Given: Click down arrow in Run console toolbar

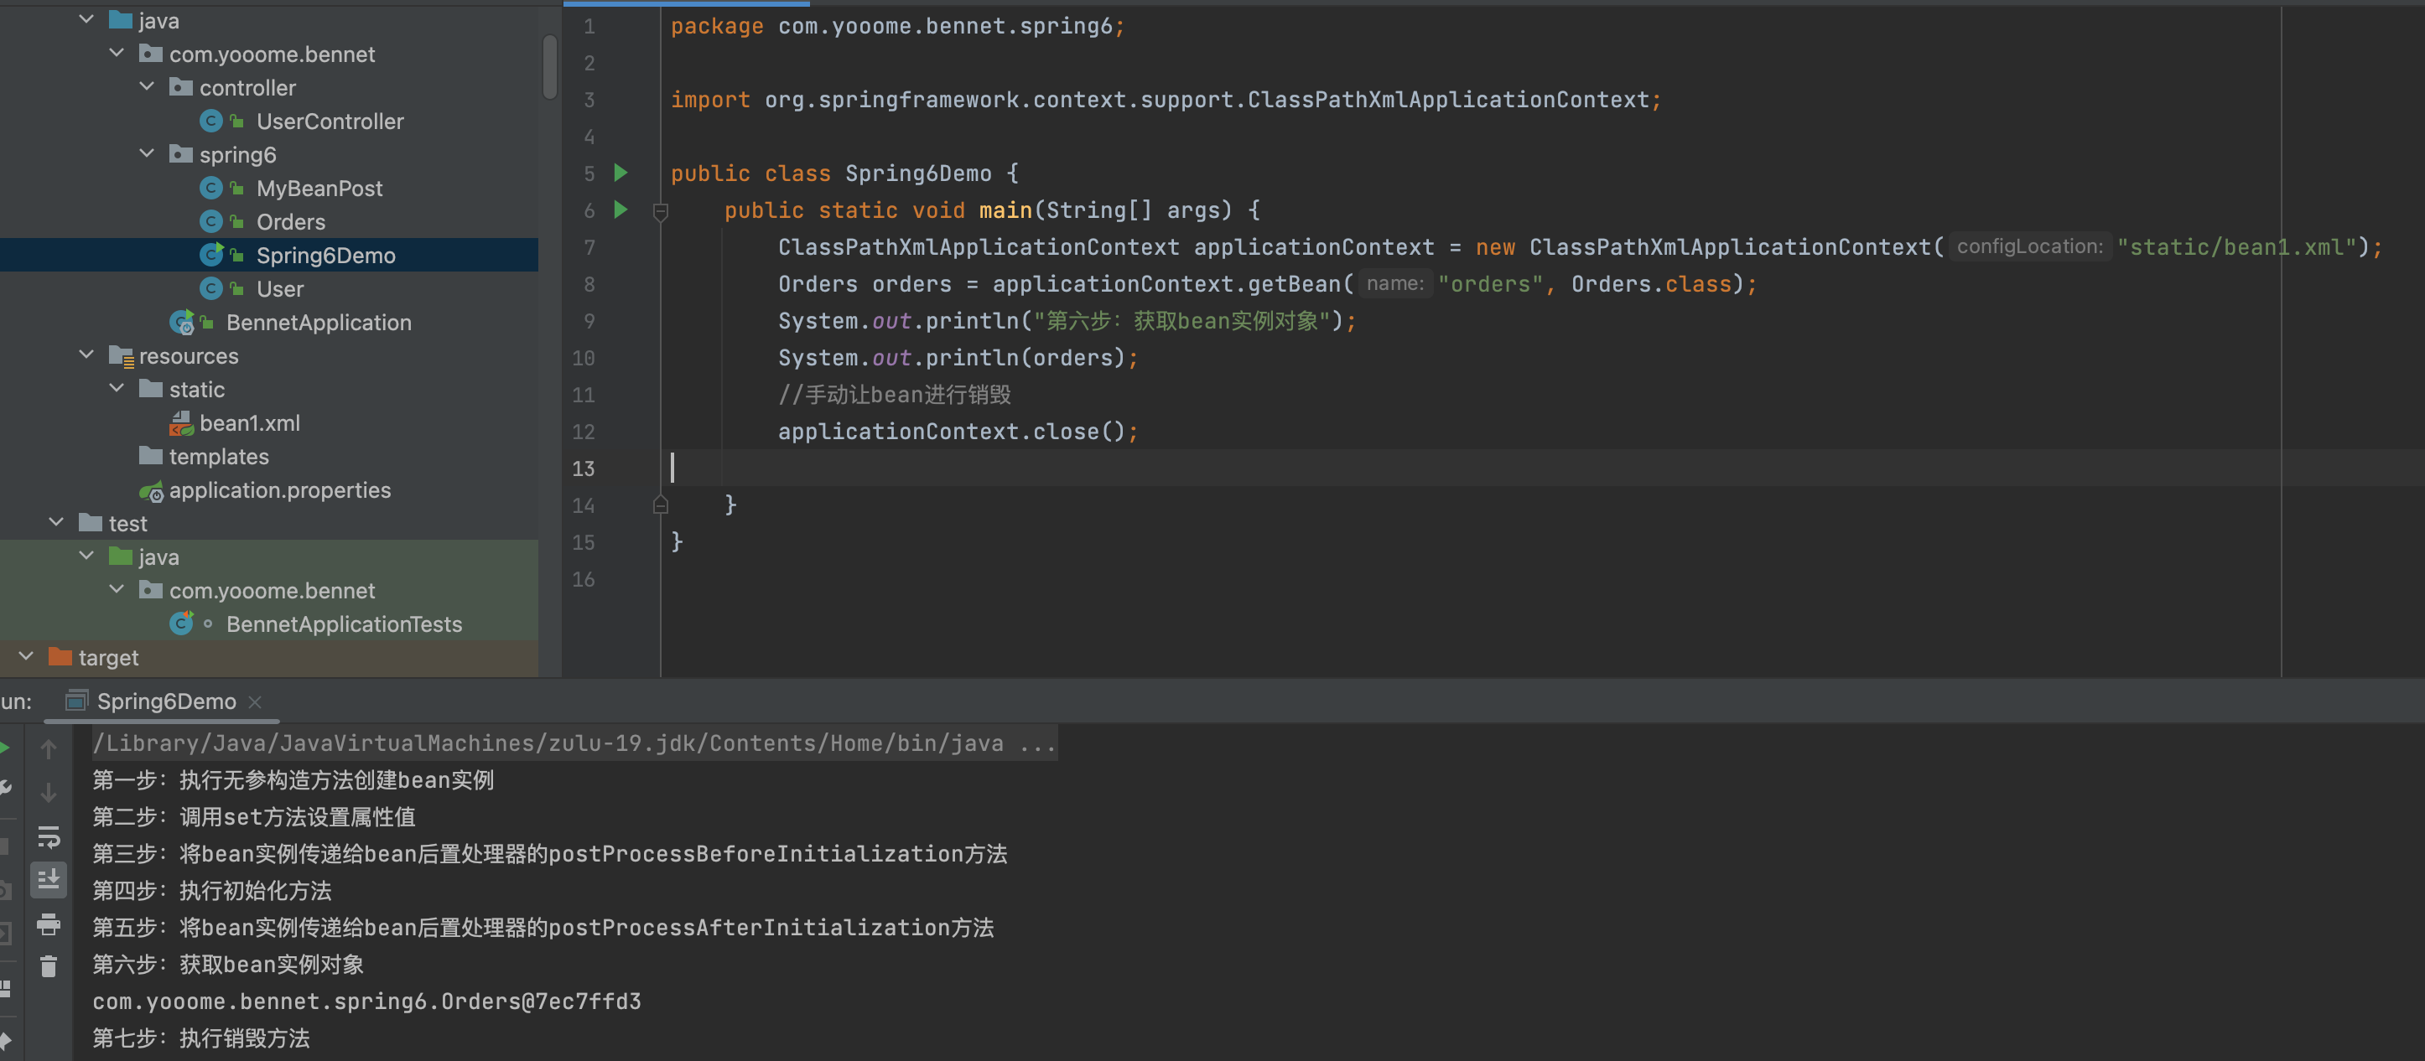Looking at the screenshot, I should [48, 793].
